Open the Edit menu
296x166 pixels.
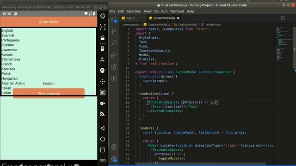(121, 11)
